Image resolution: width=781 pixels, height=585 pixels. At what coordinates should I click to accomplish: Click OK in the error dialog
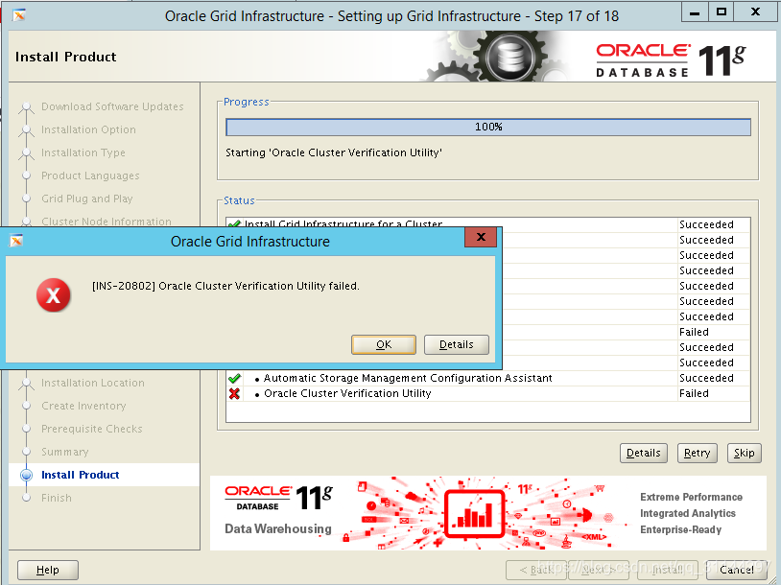[384, 344]
